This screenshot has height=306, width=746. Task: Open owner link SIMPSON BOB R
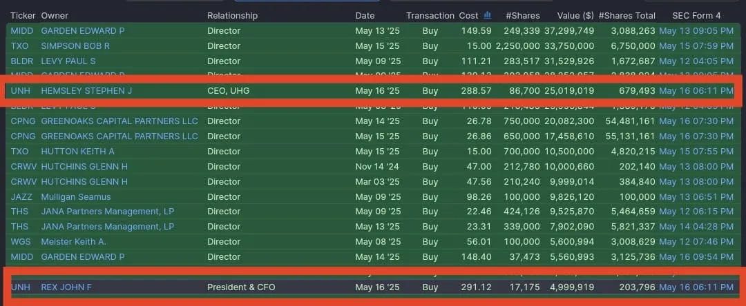tap(76, 46)
